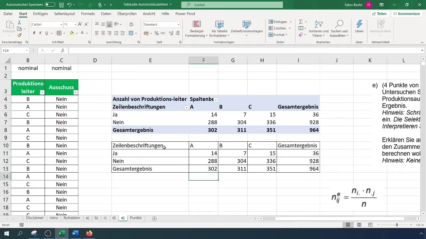426x239 pixels.
Task: Open the Einfügen ribbon tab
Action: tap(40, 14)
